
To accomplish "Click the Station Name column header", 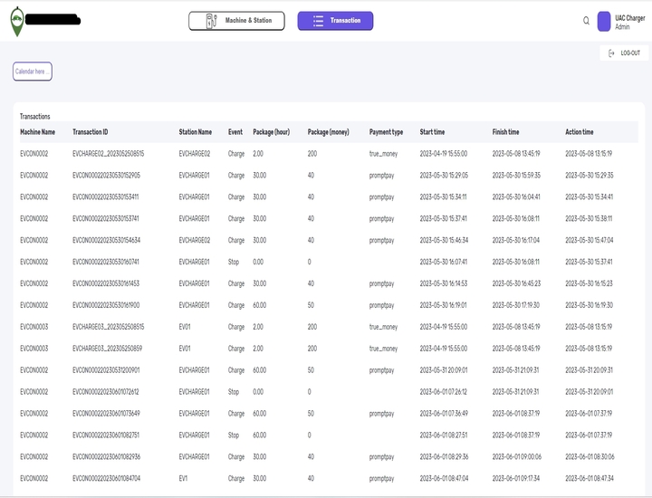I will coord(196,132).
